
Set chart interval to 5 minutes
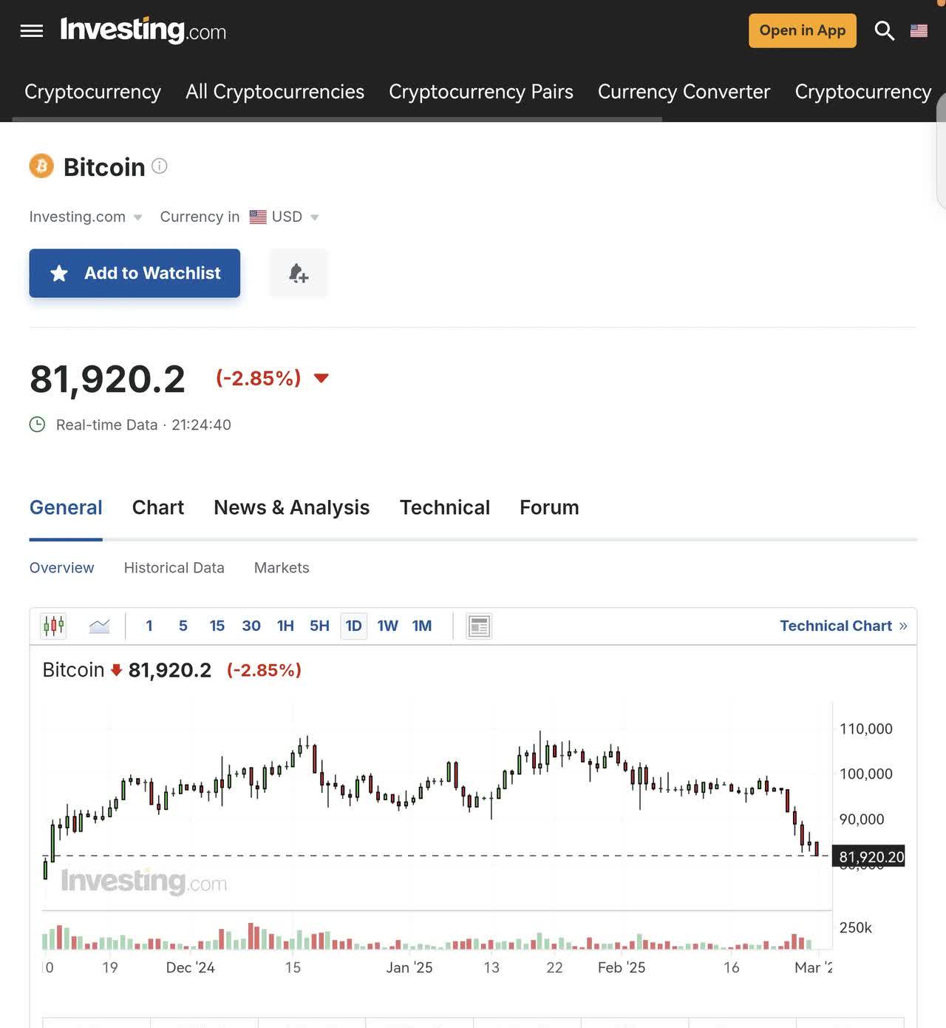coord(183,626)
